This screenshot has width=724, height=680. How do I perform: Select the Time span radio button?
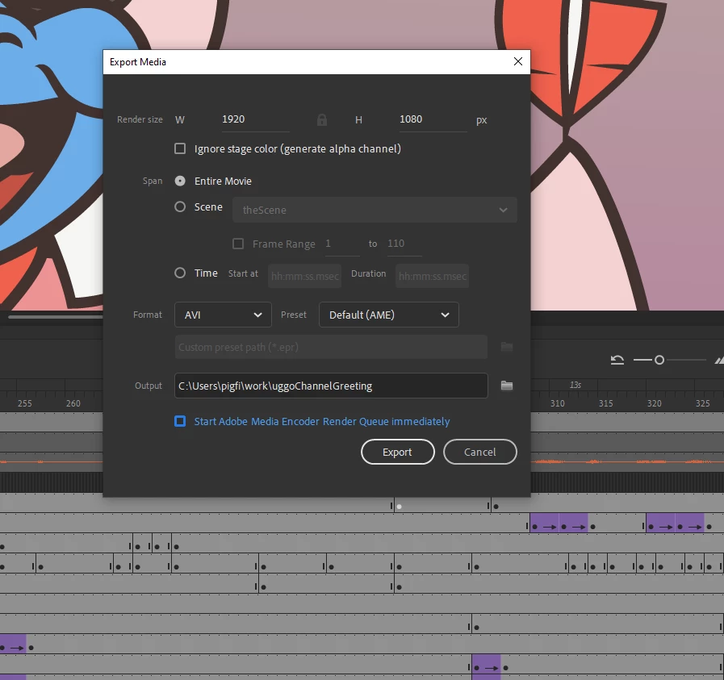[180, 273]
